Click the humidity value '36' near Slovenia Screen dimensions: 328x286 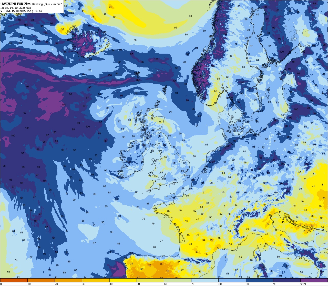click(270, 215)
